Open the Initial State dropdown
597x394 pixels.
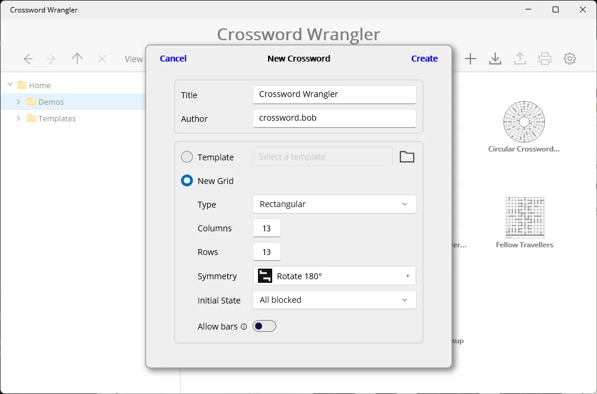pos(334,300)
